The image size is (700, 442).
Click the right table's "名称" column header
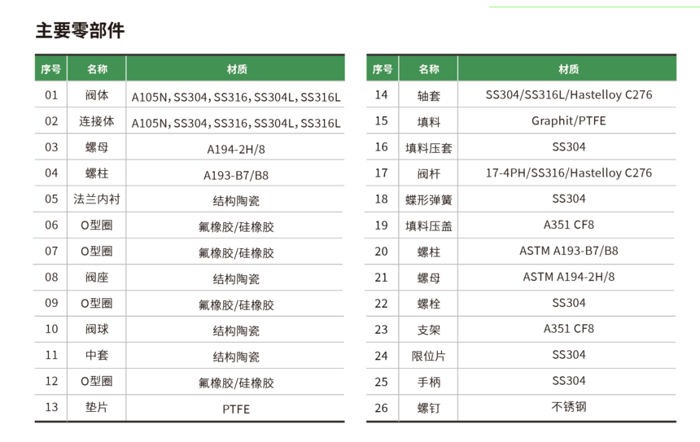click(429, 69)
